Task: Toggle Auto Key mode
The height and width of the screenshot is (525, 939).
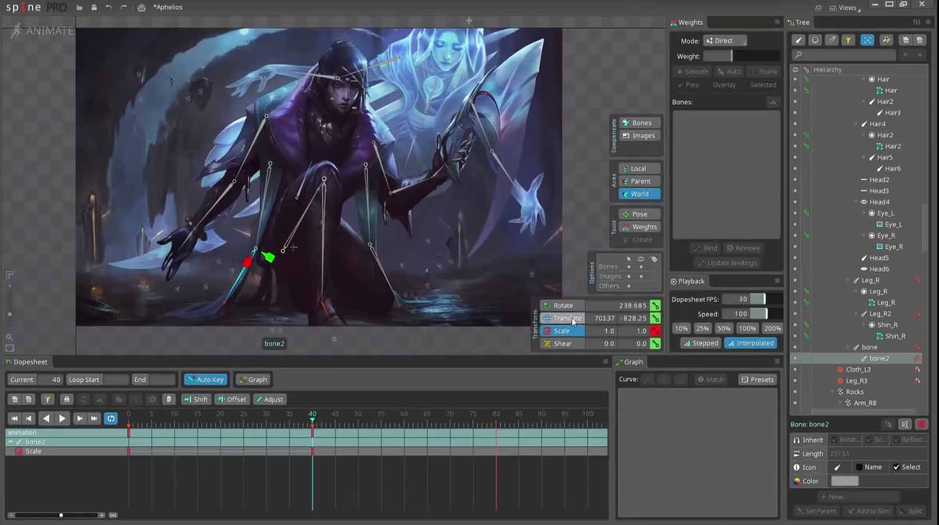Action: pyautogui.click(x=206, y=380)
